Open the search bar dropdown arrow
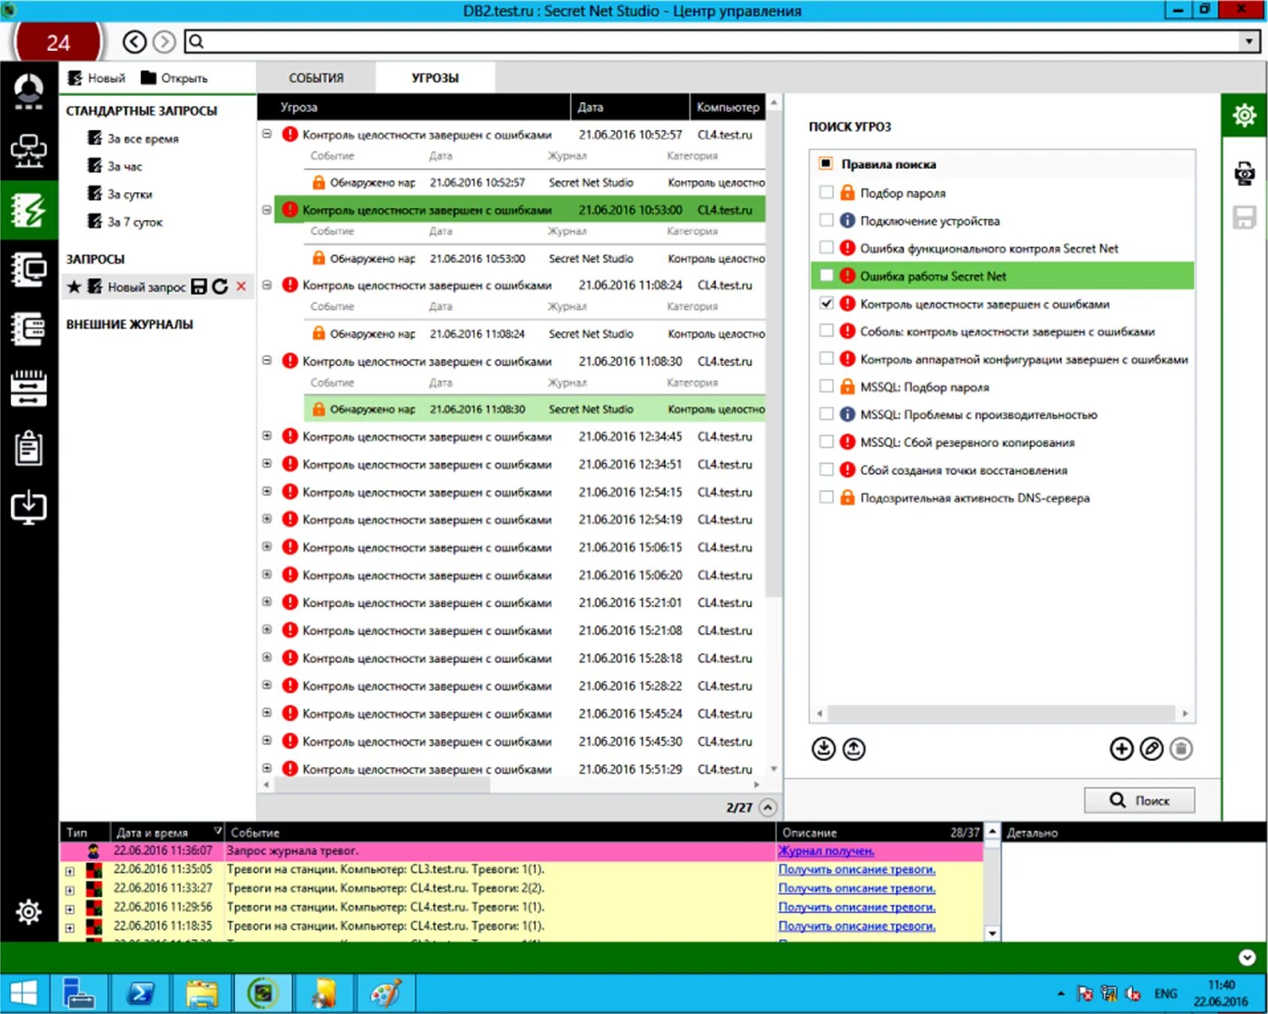 click(1248, 42)
